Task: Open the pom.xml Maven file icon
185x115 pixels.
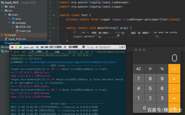Action: 6,43
